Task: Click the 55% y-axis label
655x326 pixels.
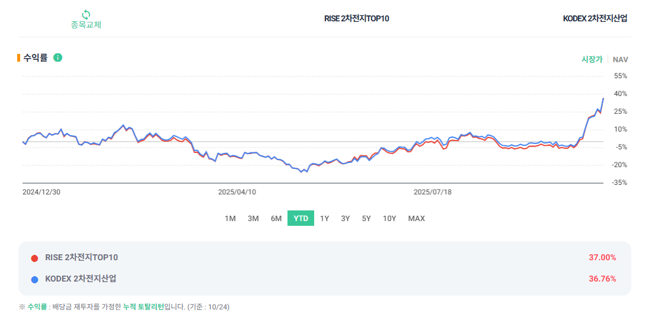Action: click(621, 76)
